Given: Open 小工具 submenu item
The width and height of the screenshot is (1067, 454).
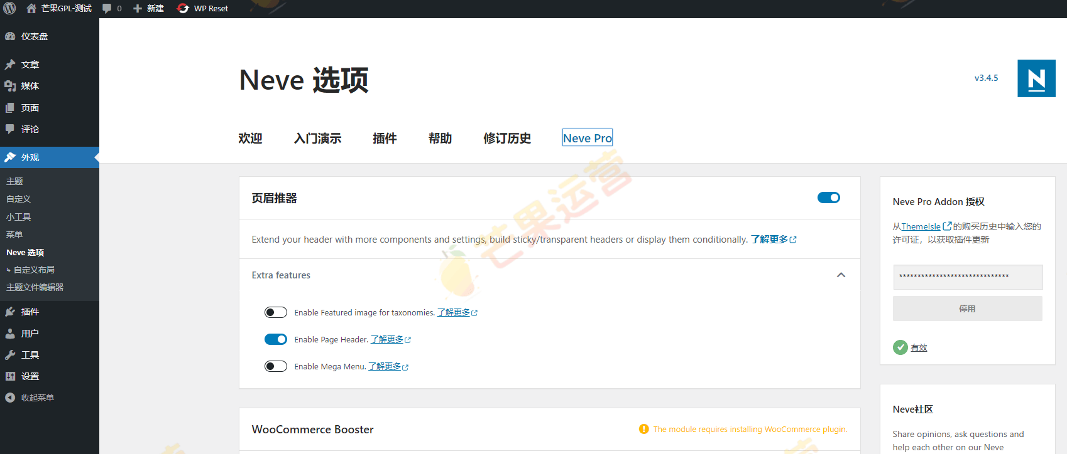Looking at the screenshot, I should 18,217.
